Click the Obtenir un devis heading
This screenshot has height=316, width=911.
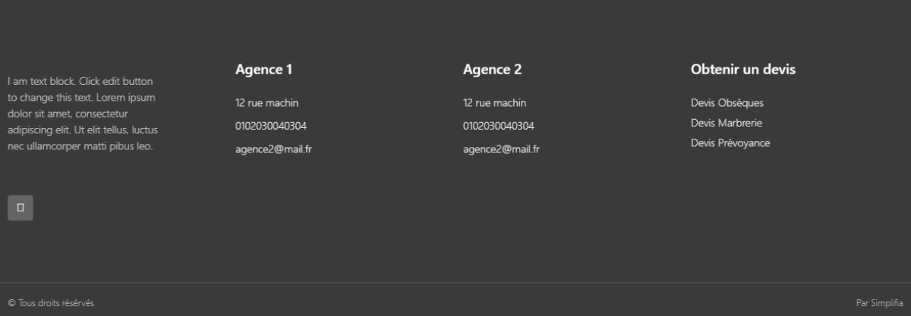click(x=742, y=70)
